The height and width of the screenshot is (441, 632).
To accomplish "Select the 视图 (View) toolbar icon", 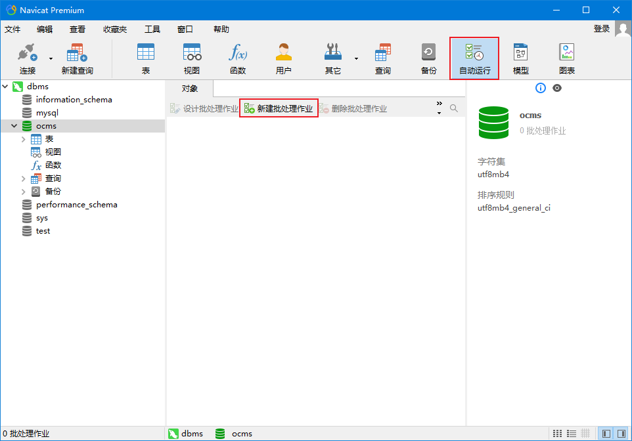I will click(192, 58).
